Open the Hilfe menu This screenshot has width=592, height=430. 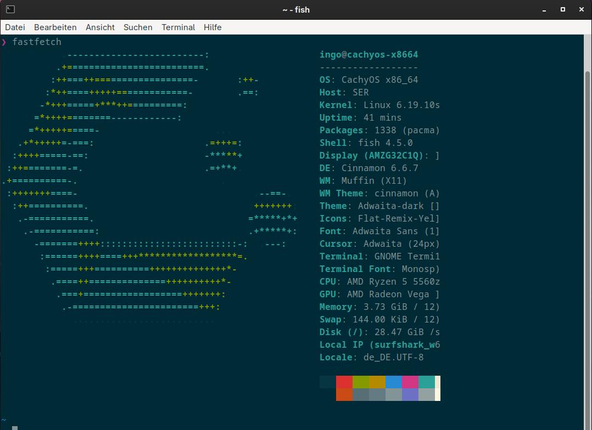point(213,27)
